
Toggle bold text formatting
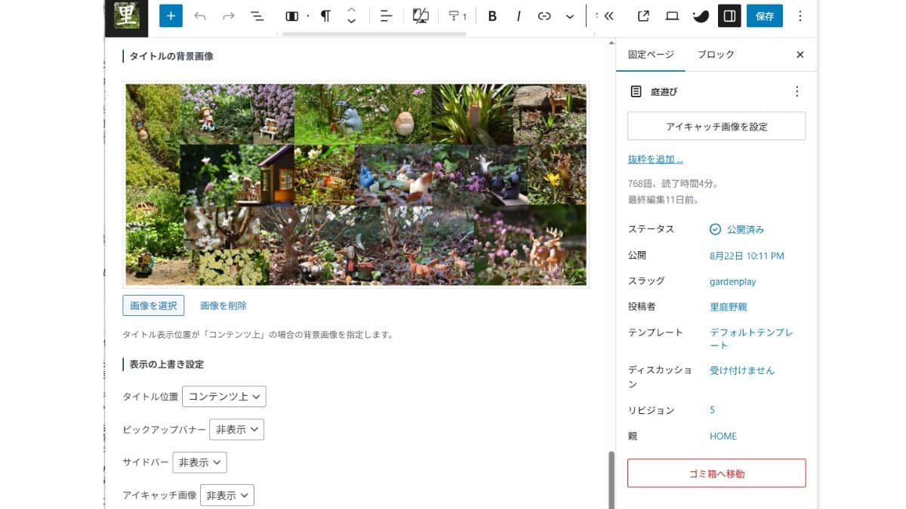[492, 16]
